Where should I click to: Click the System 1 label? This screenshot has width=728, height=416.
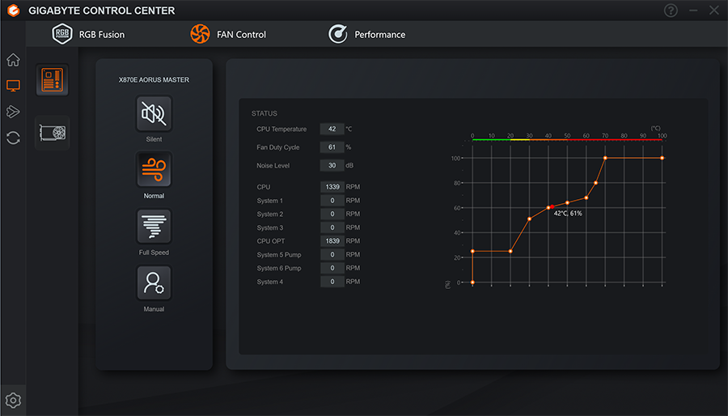269,201
